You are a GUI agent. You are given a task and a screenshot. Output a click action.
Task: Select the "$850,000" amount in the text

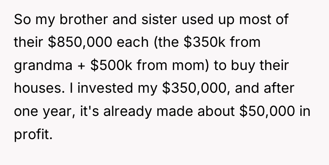pyautogui.click(x=80, y=42)
